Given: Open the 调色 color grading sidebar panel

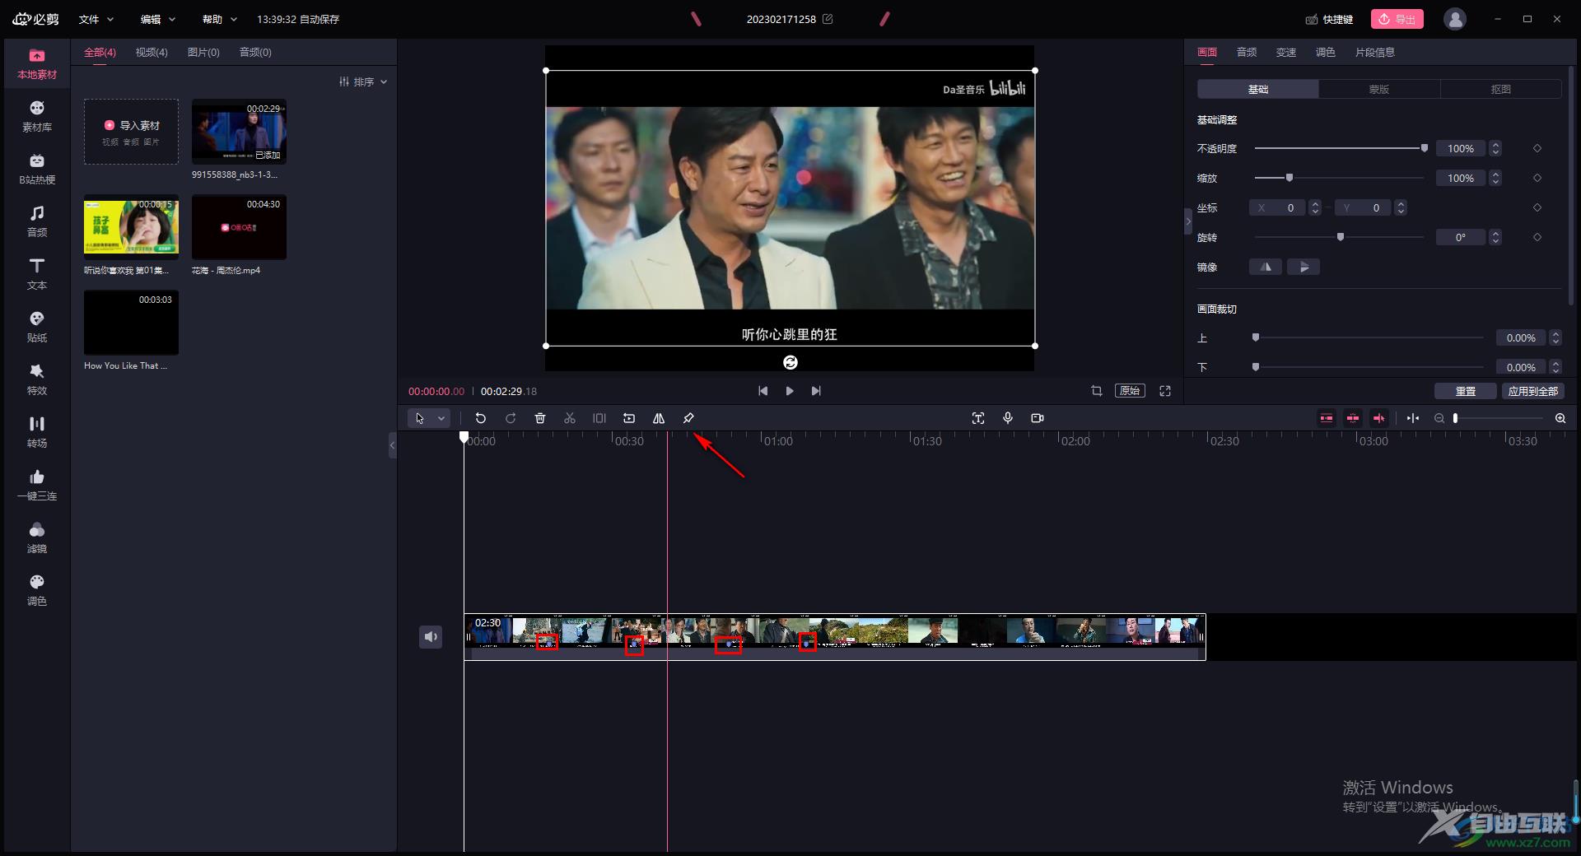Looking at the screenshot, I should (x=37, y=591).
